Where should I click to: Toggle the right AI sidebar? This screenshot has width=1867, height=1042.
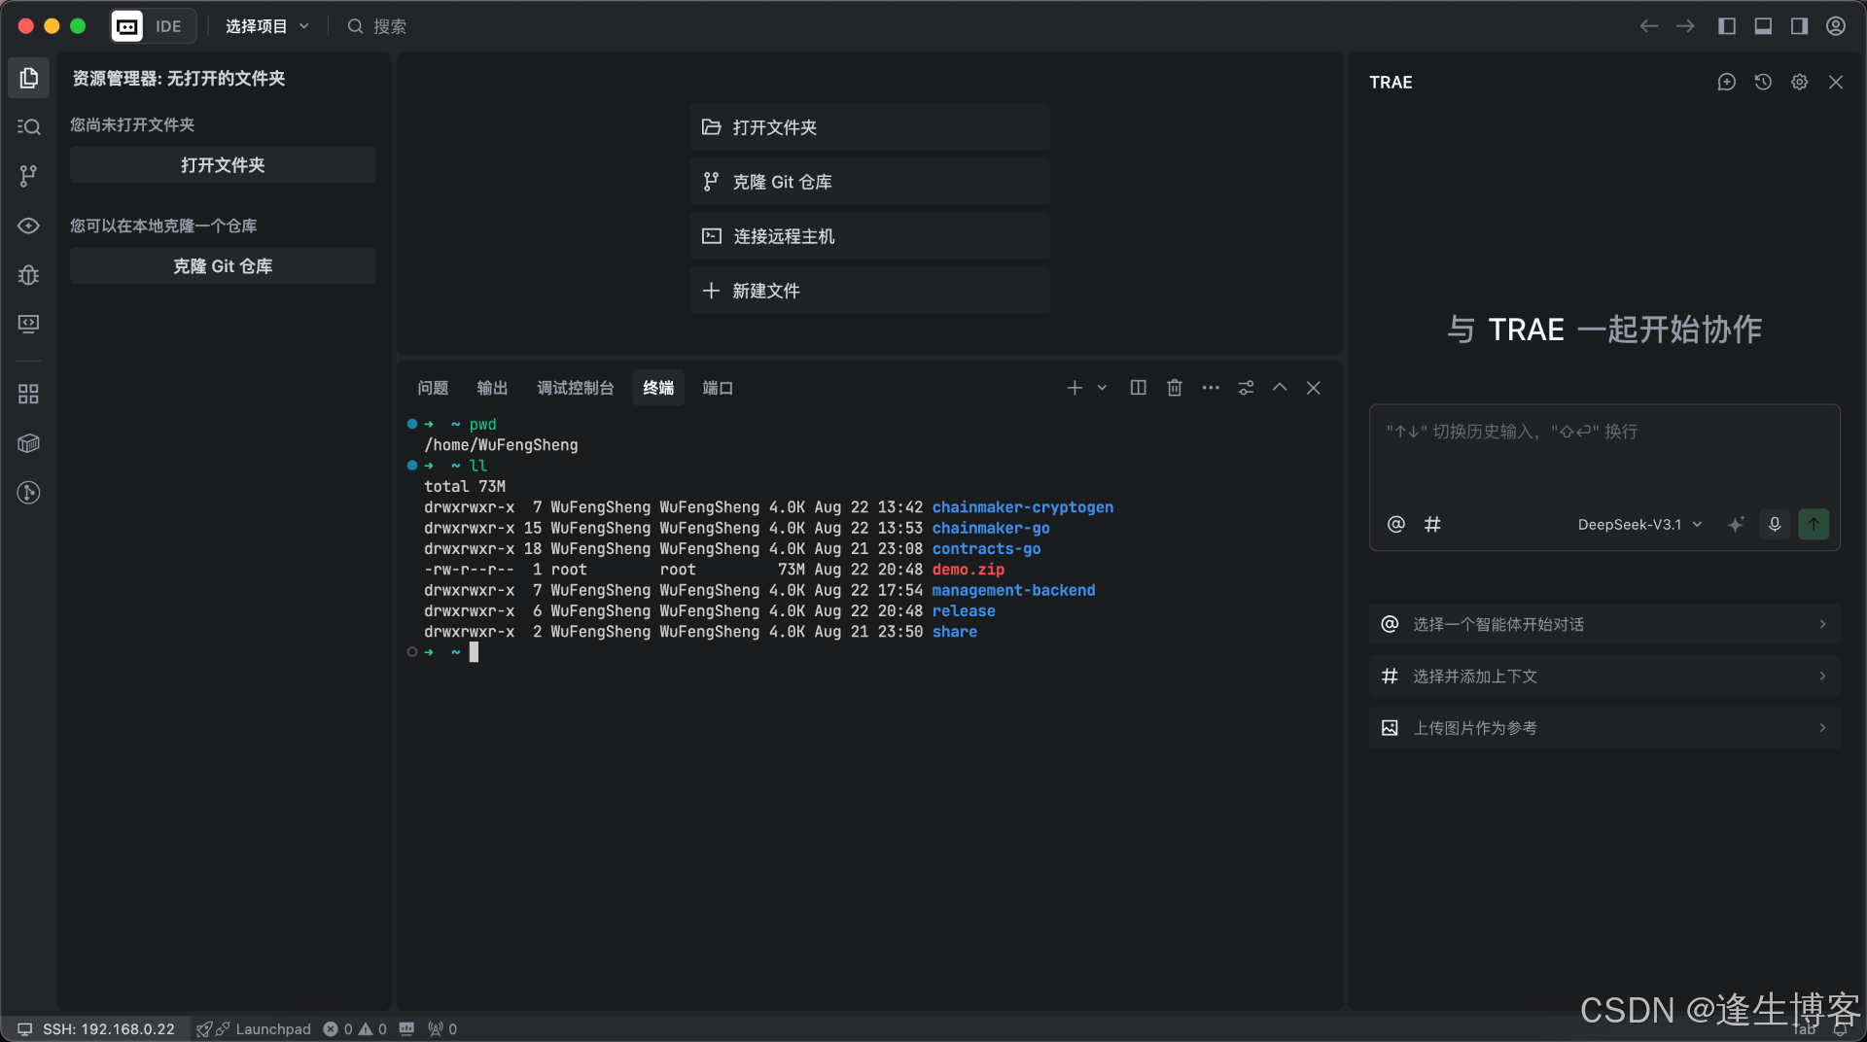click(1799, 26)
